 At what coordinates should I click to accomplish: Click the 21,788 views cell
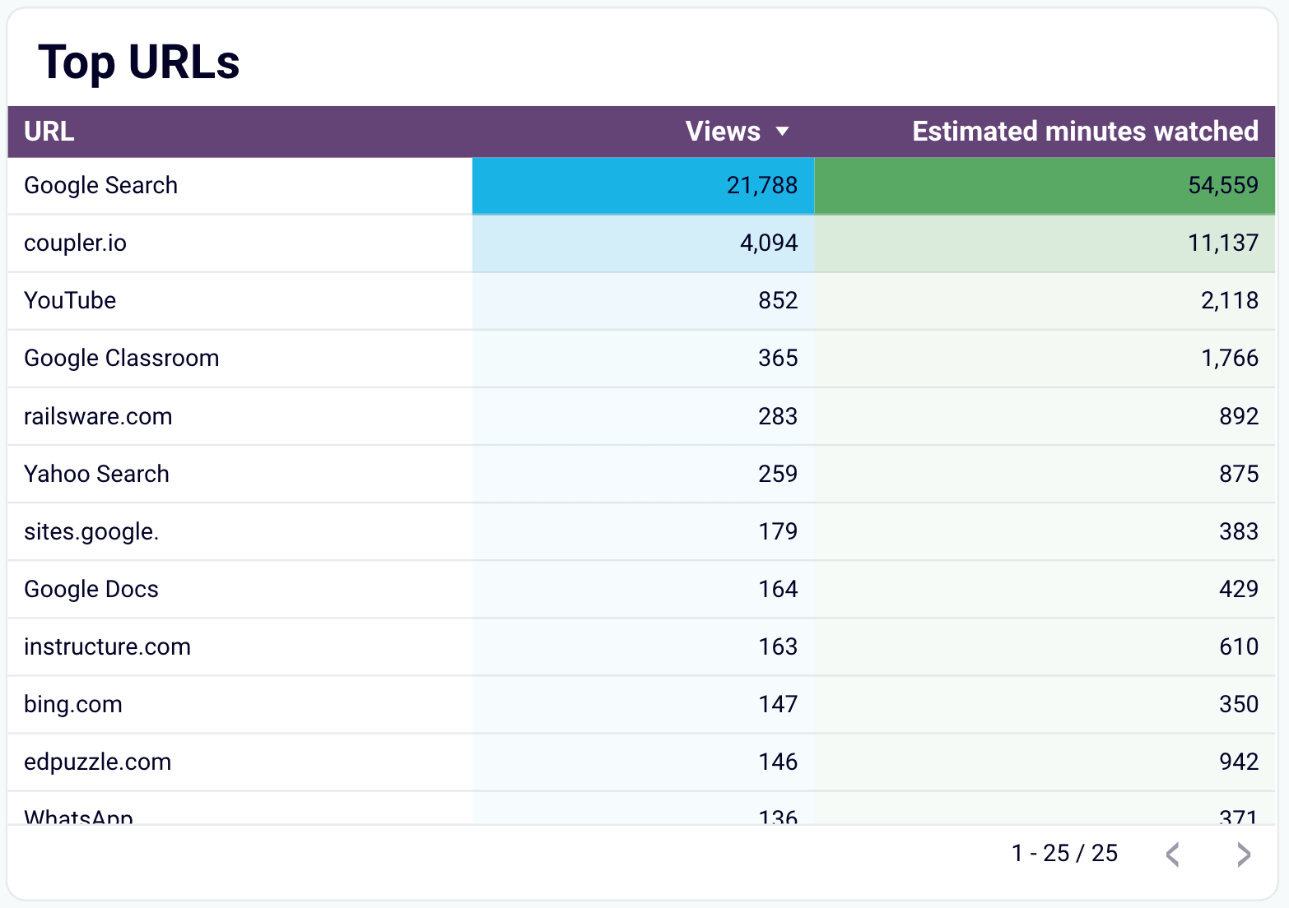click(644, 186)
